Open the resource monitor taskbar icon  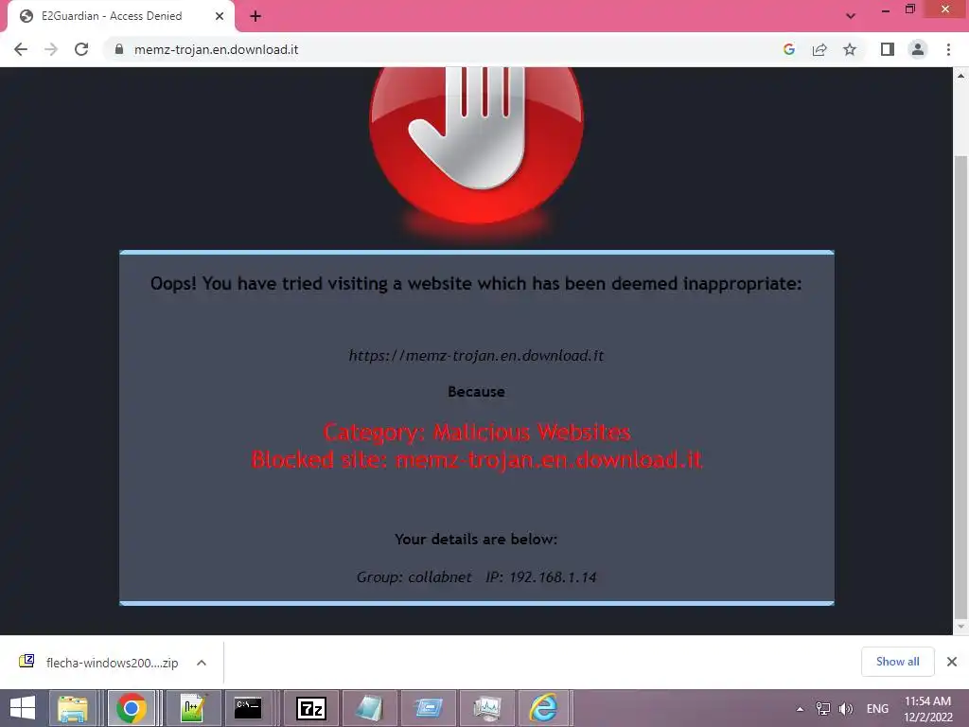[x=487, y=708]
